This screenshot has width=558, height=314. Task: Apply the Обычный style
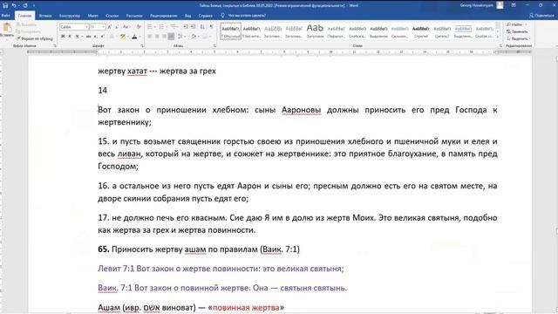[230, 31]
